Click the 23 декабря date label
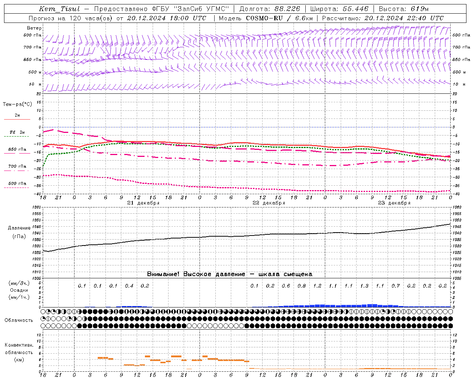This screenshot has height=378, width=472. pos(394,203)
